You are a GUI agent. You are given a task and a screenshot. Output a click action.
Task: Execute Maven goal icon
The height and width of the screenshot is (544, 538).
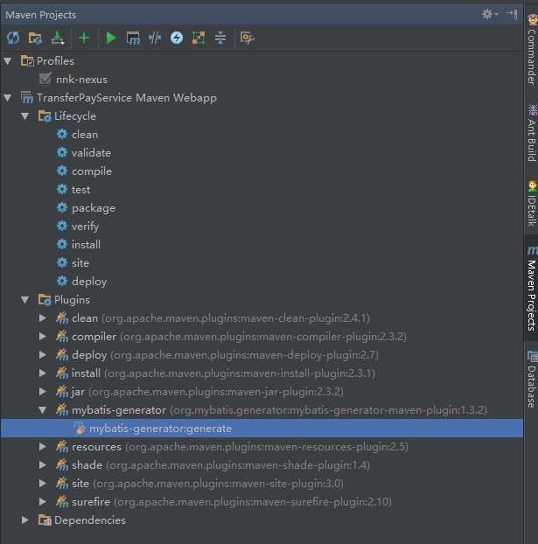(x=133, y=38)
